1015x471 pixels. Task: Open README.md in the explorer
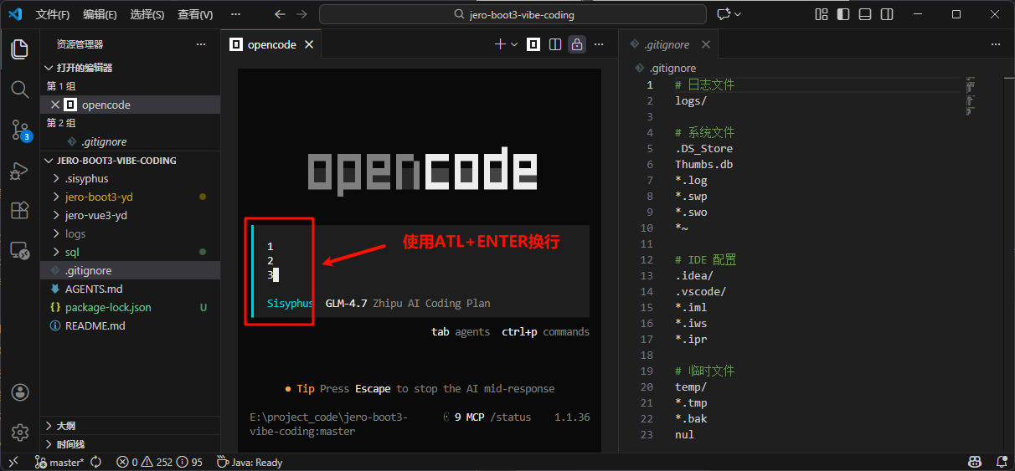pos(130,325)
